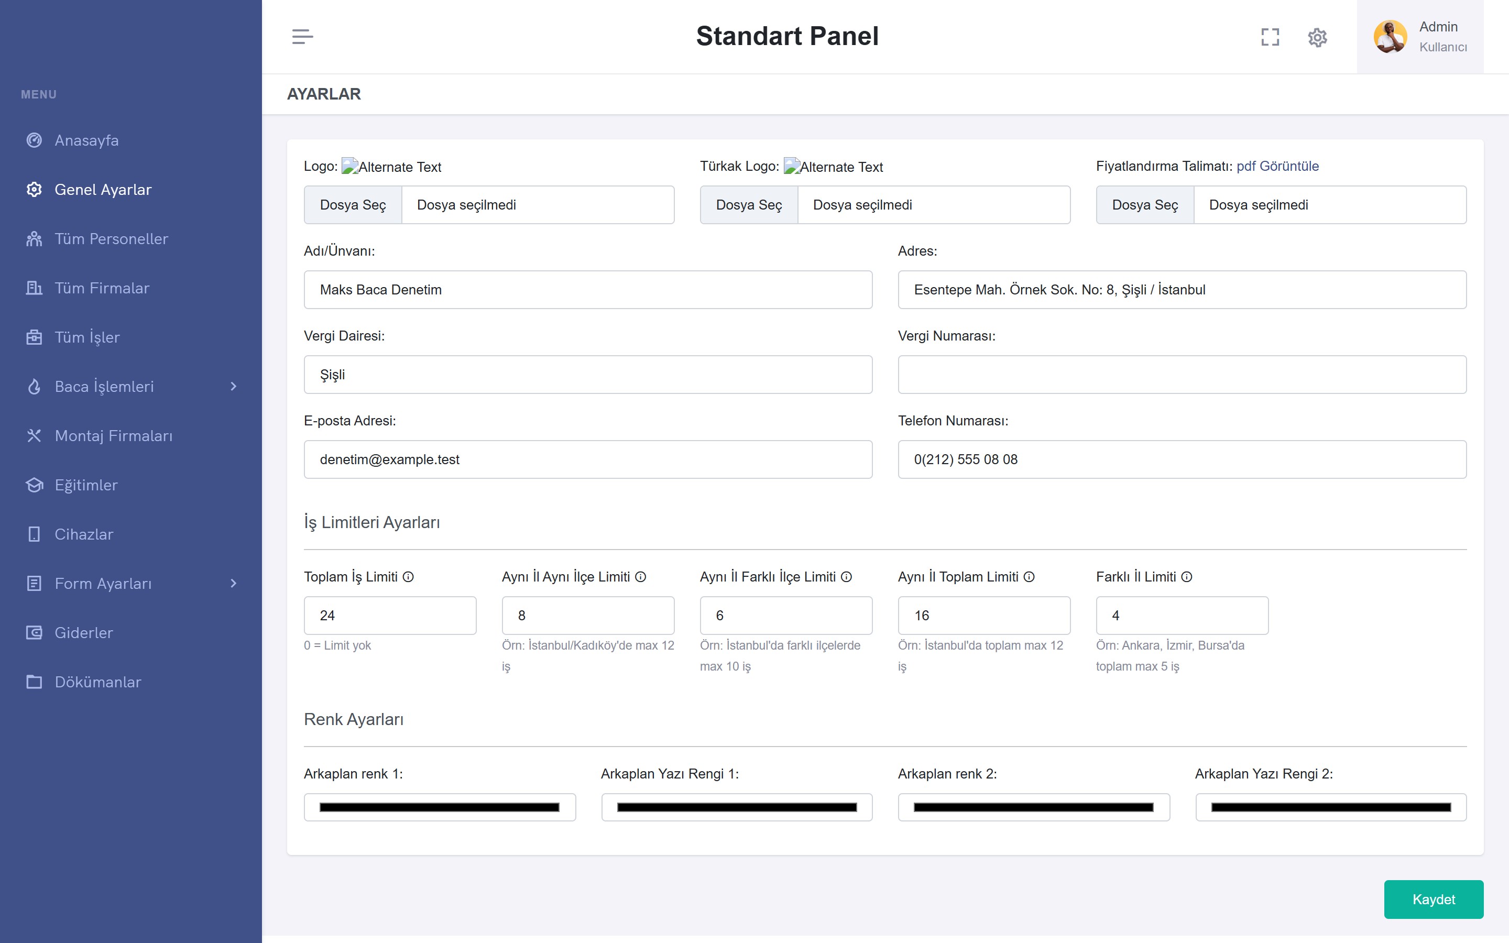Click the Eğitimler graduation cap icon

coord(34,485)
